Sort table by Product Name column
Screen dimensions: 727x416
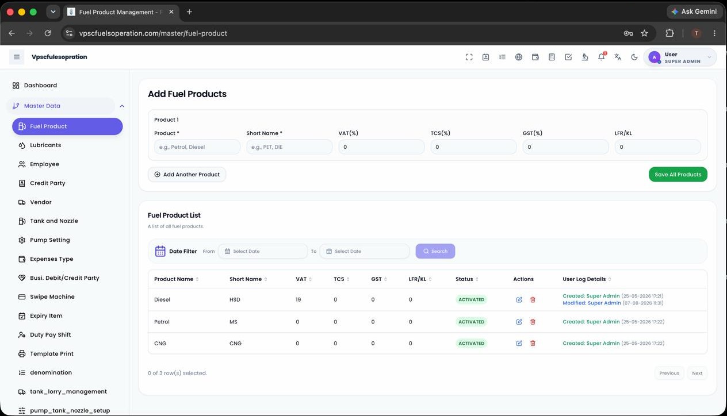pyautogui.click(x=177, y=279)
